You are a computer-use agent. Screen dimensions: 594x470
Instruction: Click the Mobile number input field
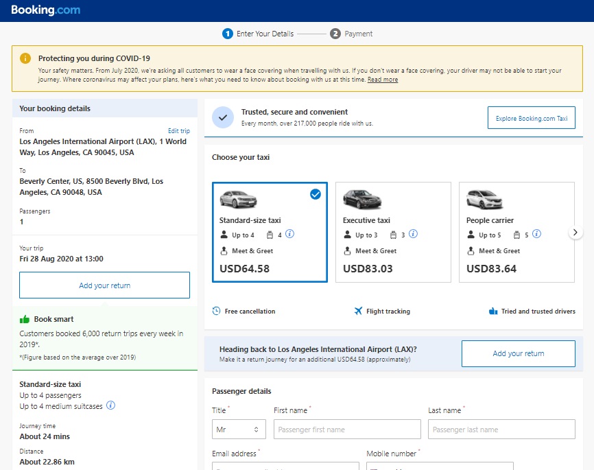pos(440,466)
